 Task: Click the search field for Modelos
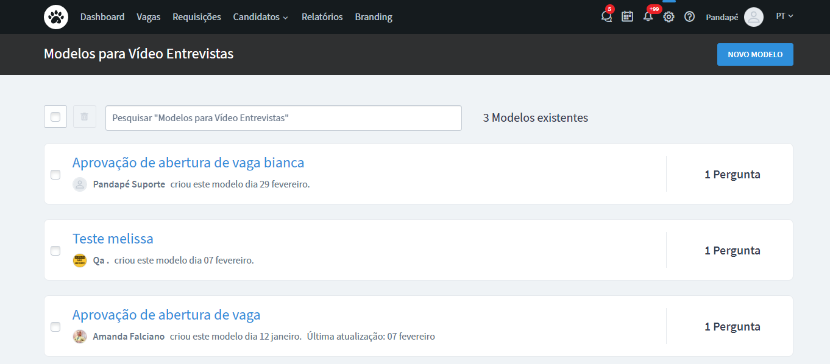click(x=283, y=118)
